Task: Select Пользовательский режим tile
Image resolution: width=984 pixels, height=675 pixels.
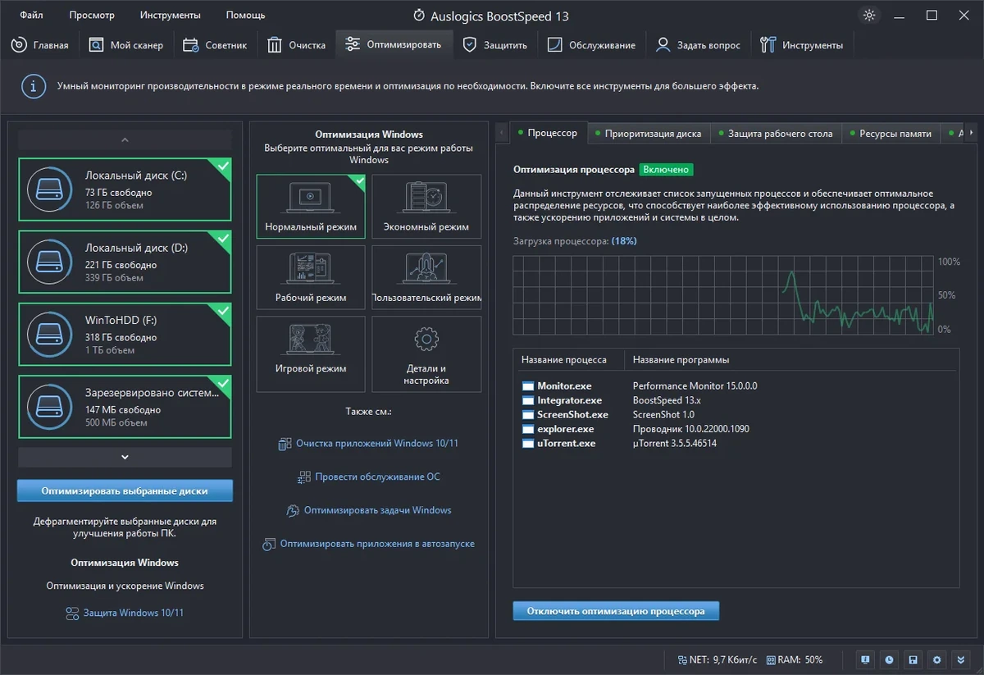Action: (x=426, y=277)
